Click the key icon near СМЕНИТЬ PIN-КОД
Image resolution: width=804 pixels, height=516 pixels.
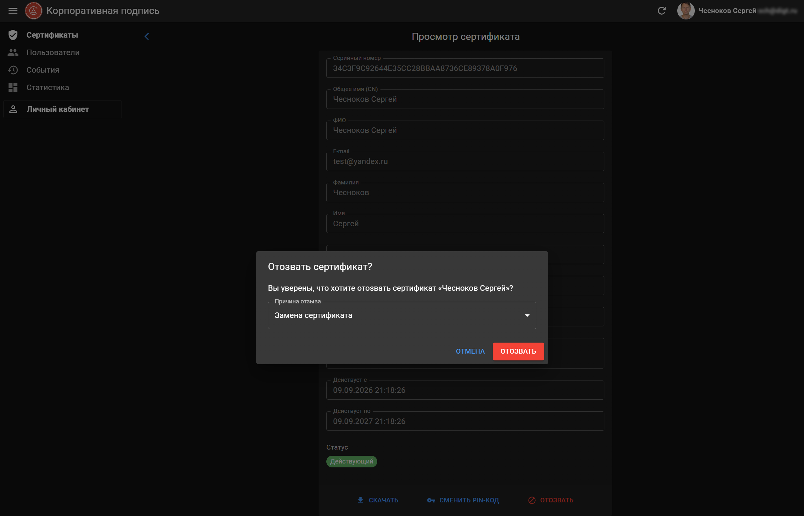[x=431, y=500]
